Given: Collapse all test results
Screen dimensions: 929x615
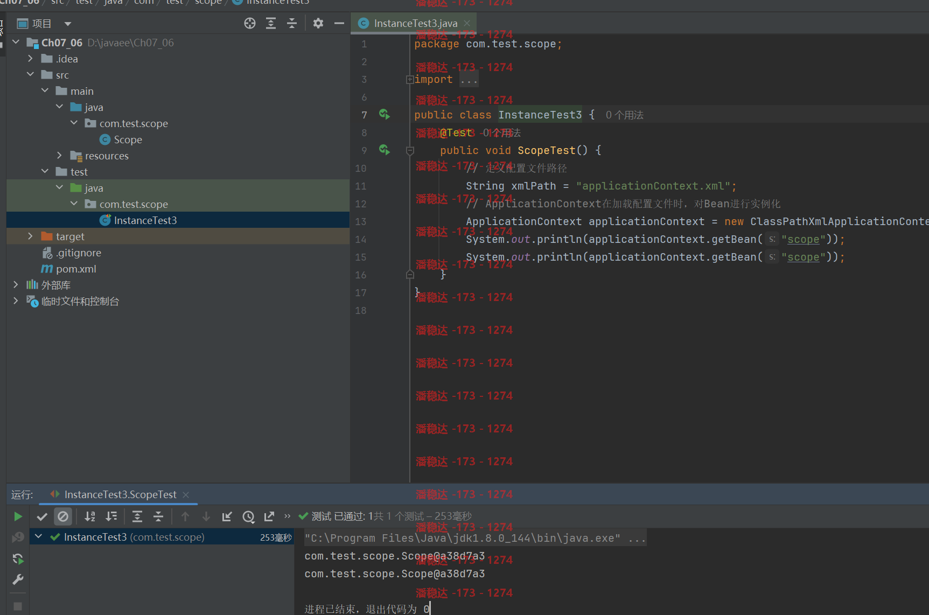Looking at the screenshot, I should tap(158, 517).
